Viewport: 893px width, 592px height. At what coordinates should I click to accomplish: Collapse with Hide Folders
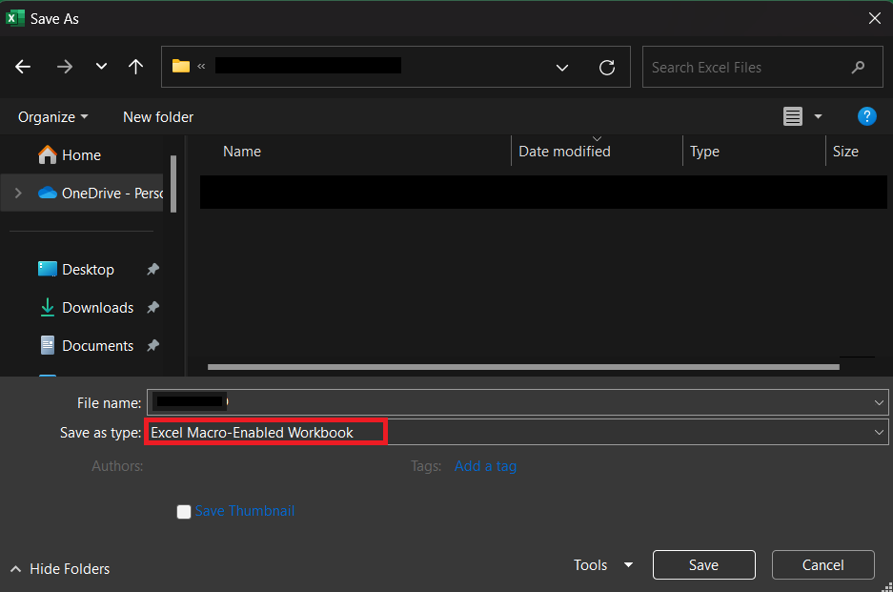click(x=60, y=568)
